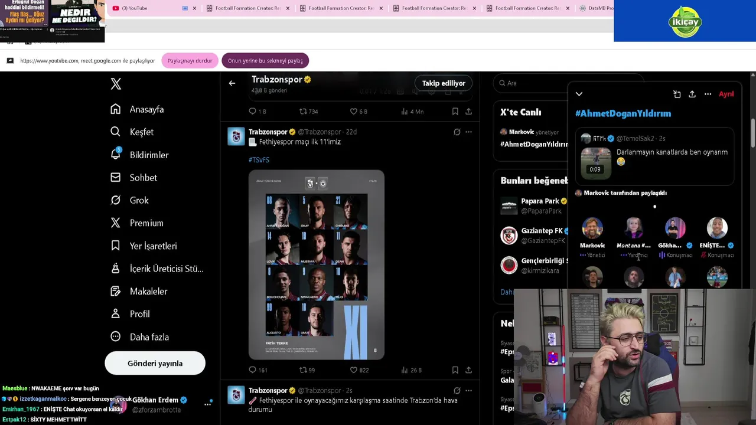
Task: Select the Markovic Yönetici participant
Action: pos(592,237)
